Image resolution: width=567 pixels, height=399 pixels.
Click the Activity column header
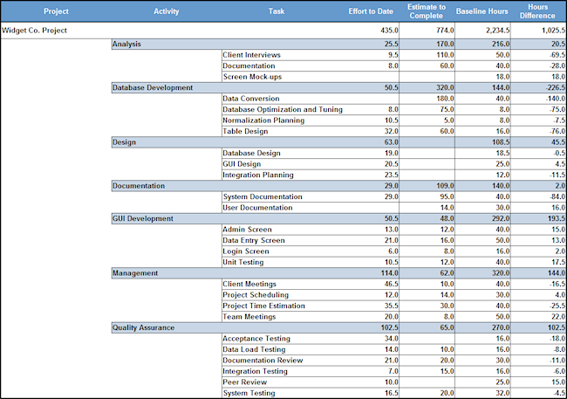click(167, 11)
